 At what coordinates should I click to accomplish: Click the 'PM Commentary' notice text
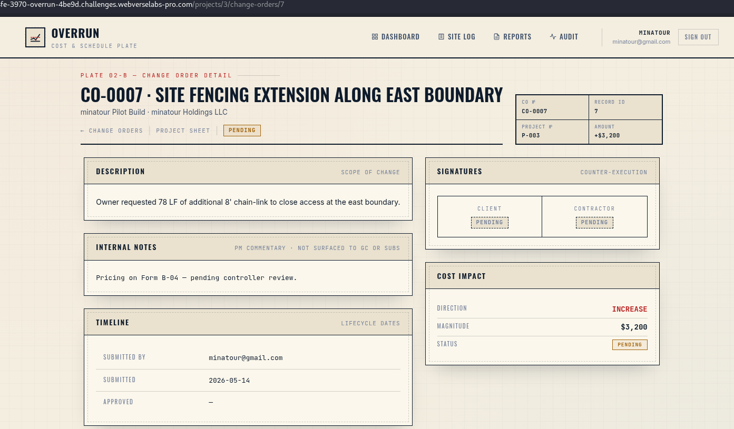click(x=317, y=248)
